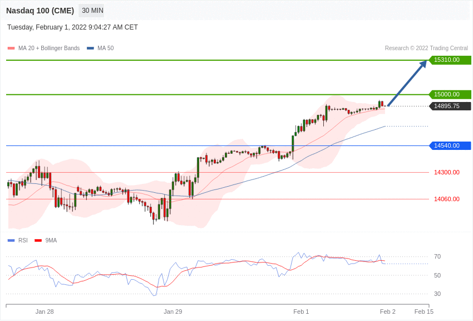Click the blue MA 50 legend swatch

pos(91,48)
